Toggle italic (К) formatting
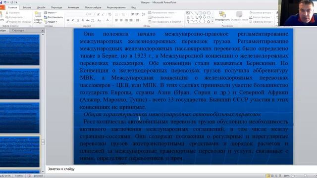Screen dimensions: 317x178 click(x=73, y=20)
